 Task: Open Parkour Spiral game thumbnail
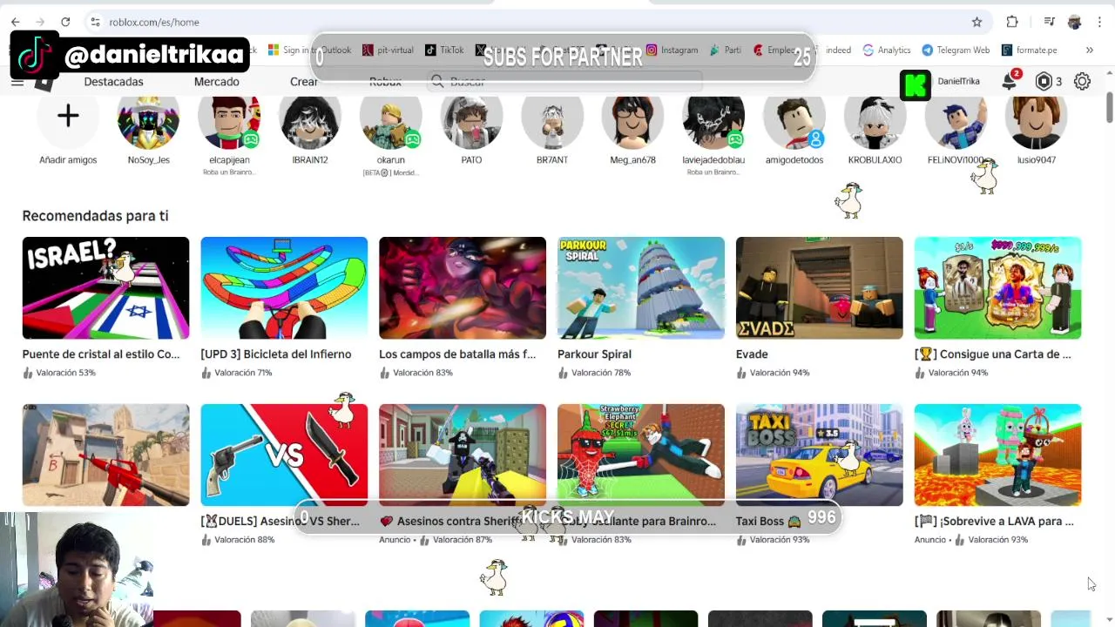[x=641, y=287]
